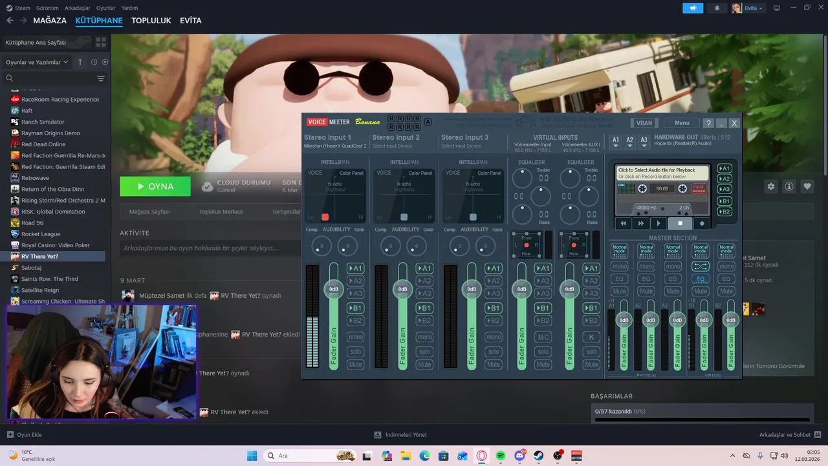This screenshot has height=466, width=828.
Task: Toggle K button on Voicemeeter AUX strip
Action: 591,337
